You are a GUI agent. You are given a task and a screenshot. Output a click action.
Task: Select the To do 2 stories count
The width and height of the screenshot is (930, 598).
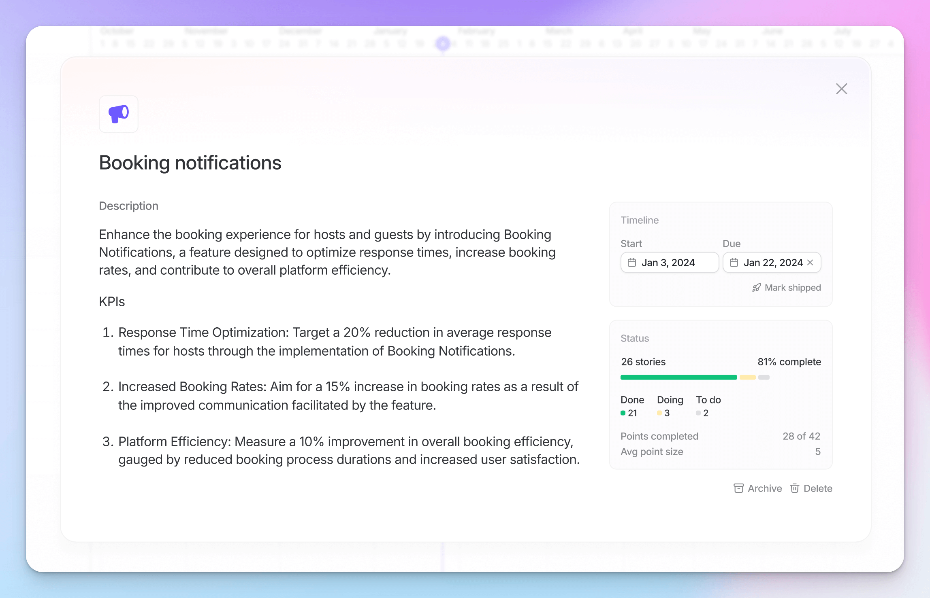[x=705, y=413]
